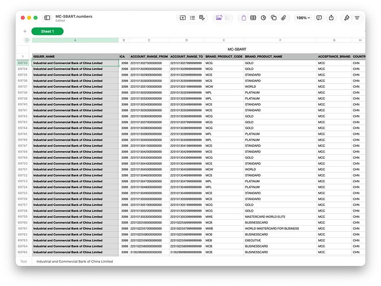Select row header 69740
Image resolution: width=381 pixels, height=286 pixels.
click(22, 104)
